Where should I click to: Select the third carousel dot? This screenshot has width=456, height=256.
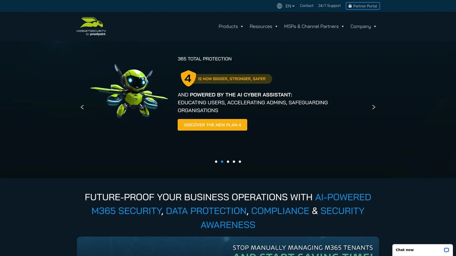pos(228,162)
